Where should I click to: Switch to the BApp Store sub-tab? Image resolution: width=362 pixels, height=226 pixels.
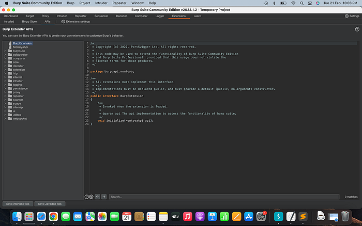29,22
